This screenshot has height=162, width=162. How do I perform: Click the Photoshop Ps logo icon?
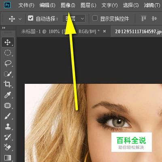7,5
